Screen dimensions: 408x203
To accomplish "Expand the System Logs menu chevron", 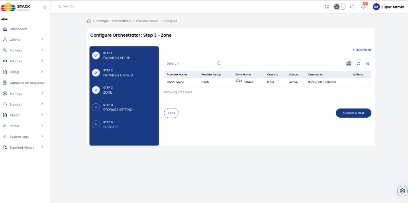I will coord(42,136).
